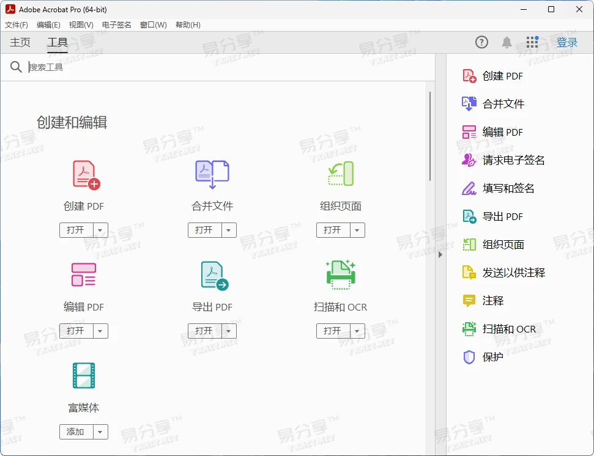Click the 请求电子签名 icon in the right sidebar
The image size is (594, 456).
pos(469,160)
